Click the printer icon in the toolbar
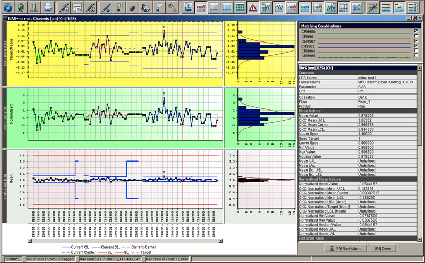 click(x=48, y=7)
